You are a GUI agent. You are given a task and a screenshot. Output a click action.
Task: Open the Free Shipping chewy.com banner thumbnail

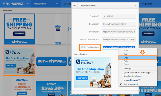click(x=19, y=29)
